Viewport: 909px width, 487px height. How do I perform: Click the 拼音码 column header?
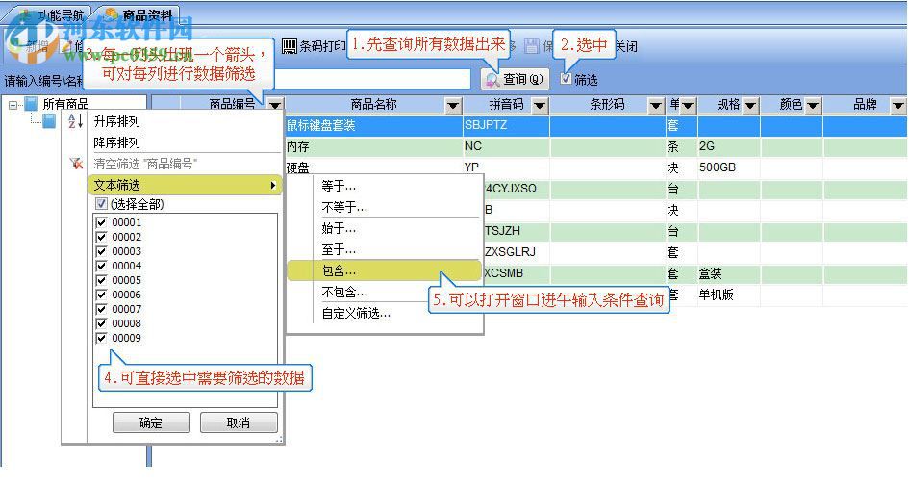pos(506,104)
